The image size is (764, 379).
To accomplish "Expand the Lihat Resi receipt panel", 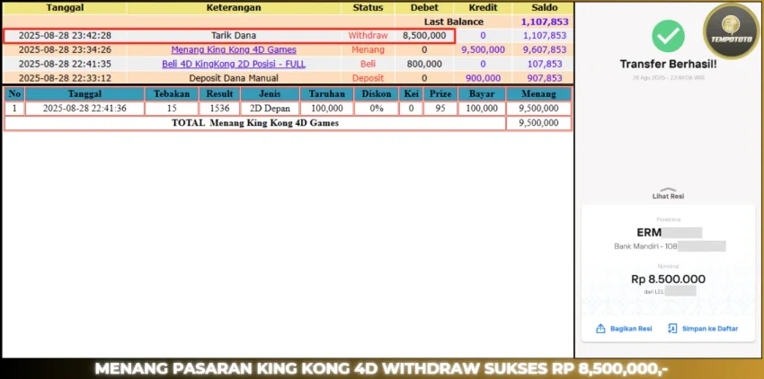I will pos(668,193).
